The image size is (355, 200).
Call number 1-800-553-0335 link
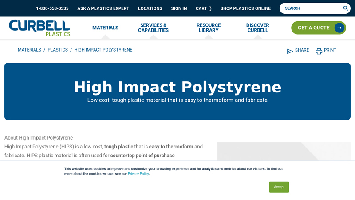52,8
